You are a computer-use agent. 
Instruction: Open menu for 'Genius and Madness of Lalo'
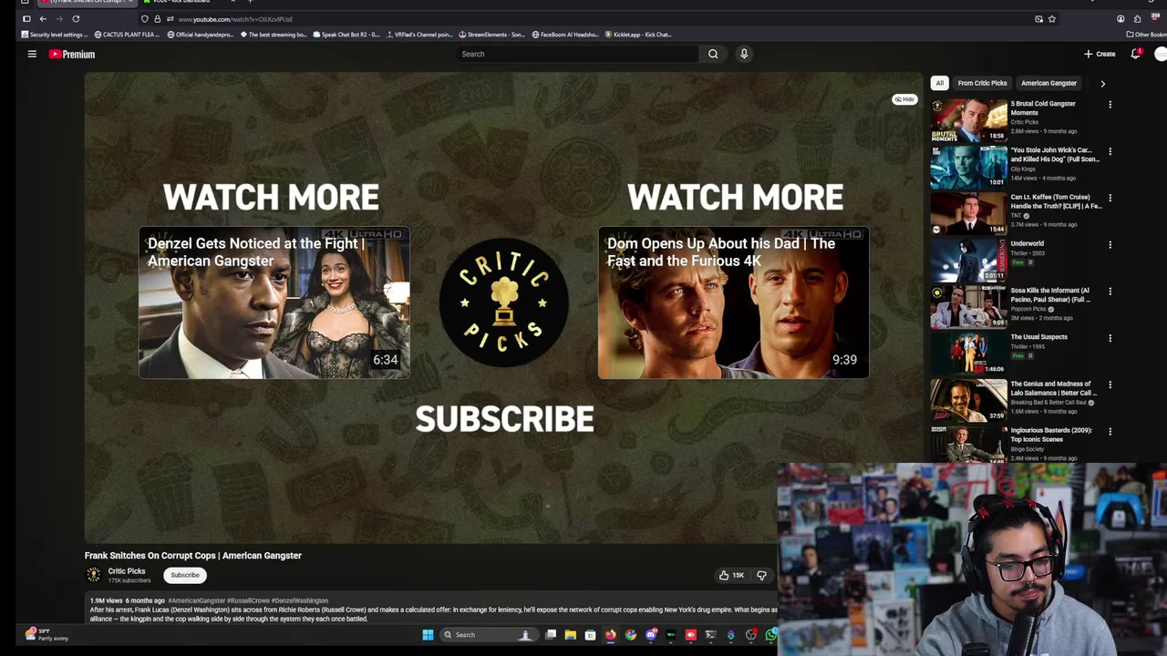pos(1110,384)
